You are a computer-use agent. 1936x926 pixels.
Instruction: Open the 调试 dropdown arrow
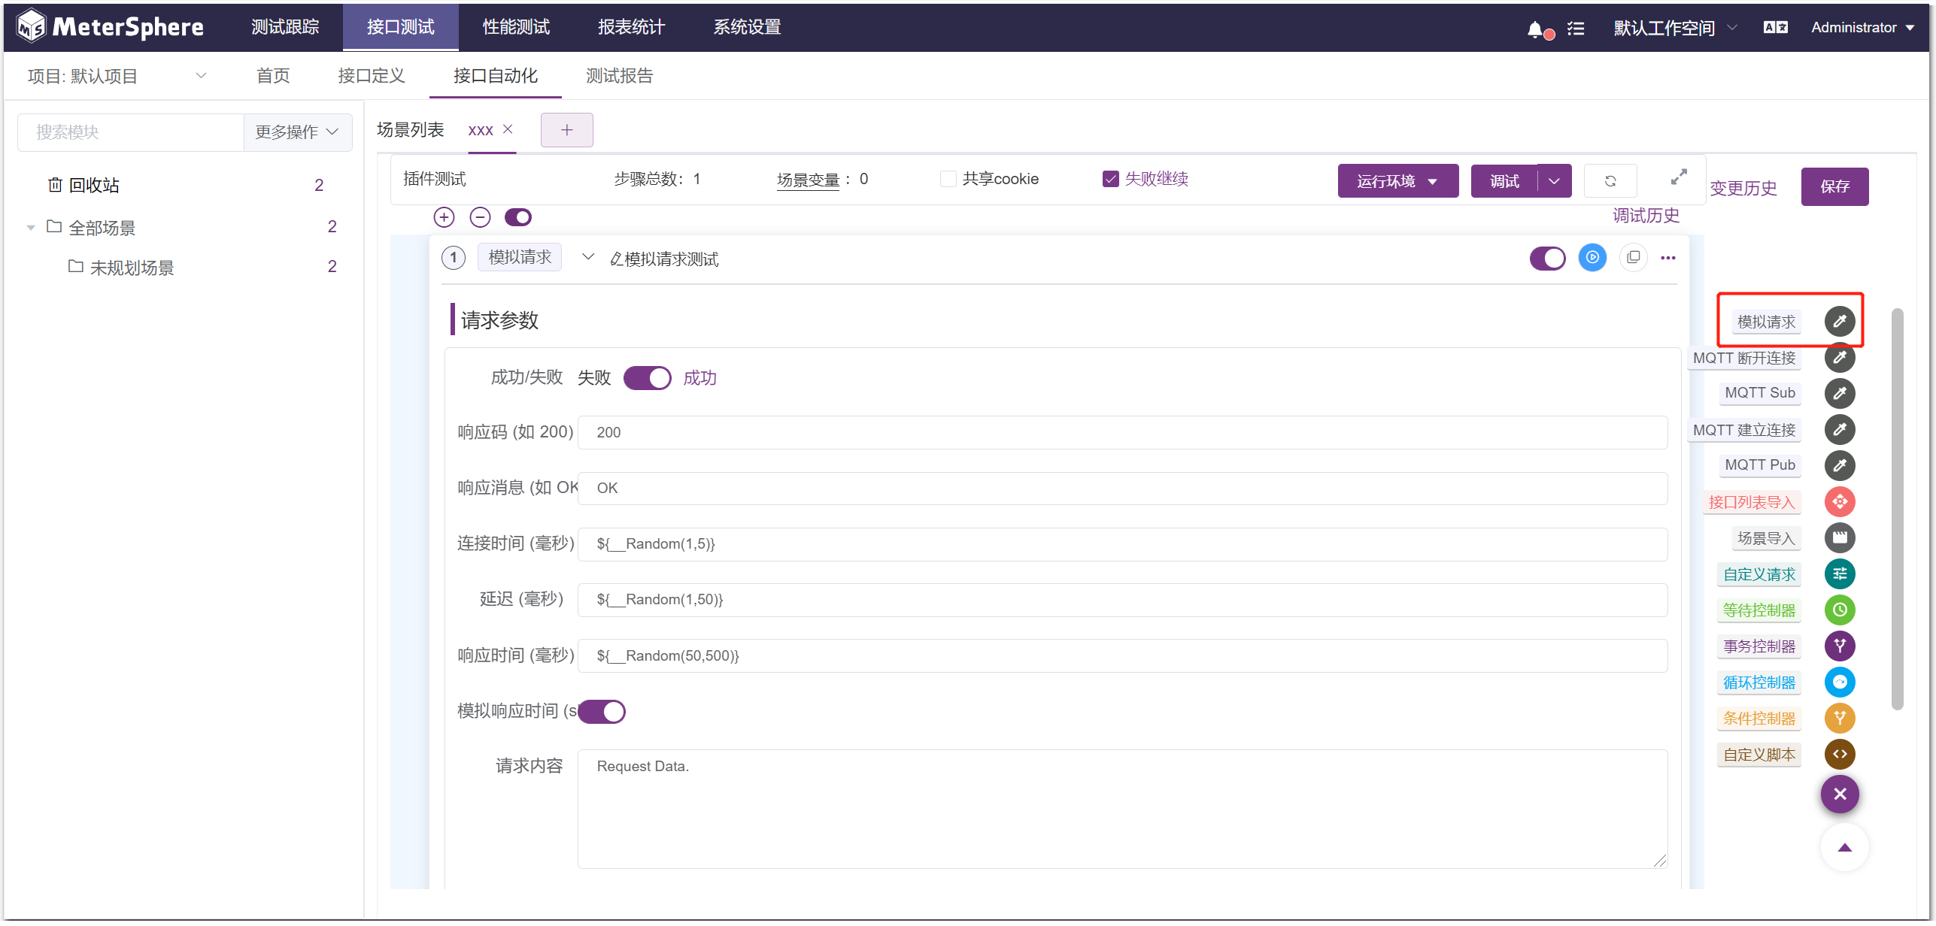1555,181
